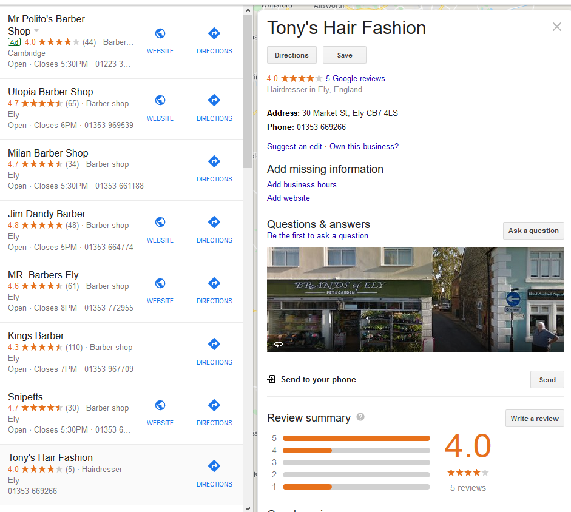Viewport: 571px width, 512px height.
Task: Click directions icon for MR. Barbers Ely
Action: tap(214, 283)
